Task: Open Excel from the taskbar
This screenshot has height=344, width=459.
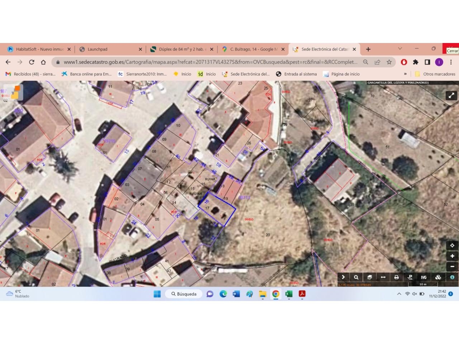Action: pyautogui.click(x=289, y=294)
